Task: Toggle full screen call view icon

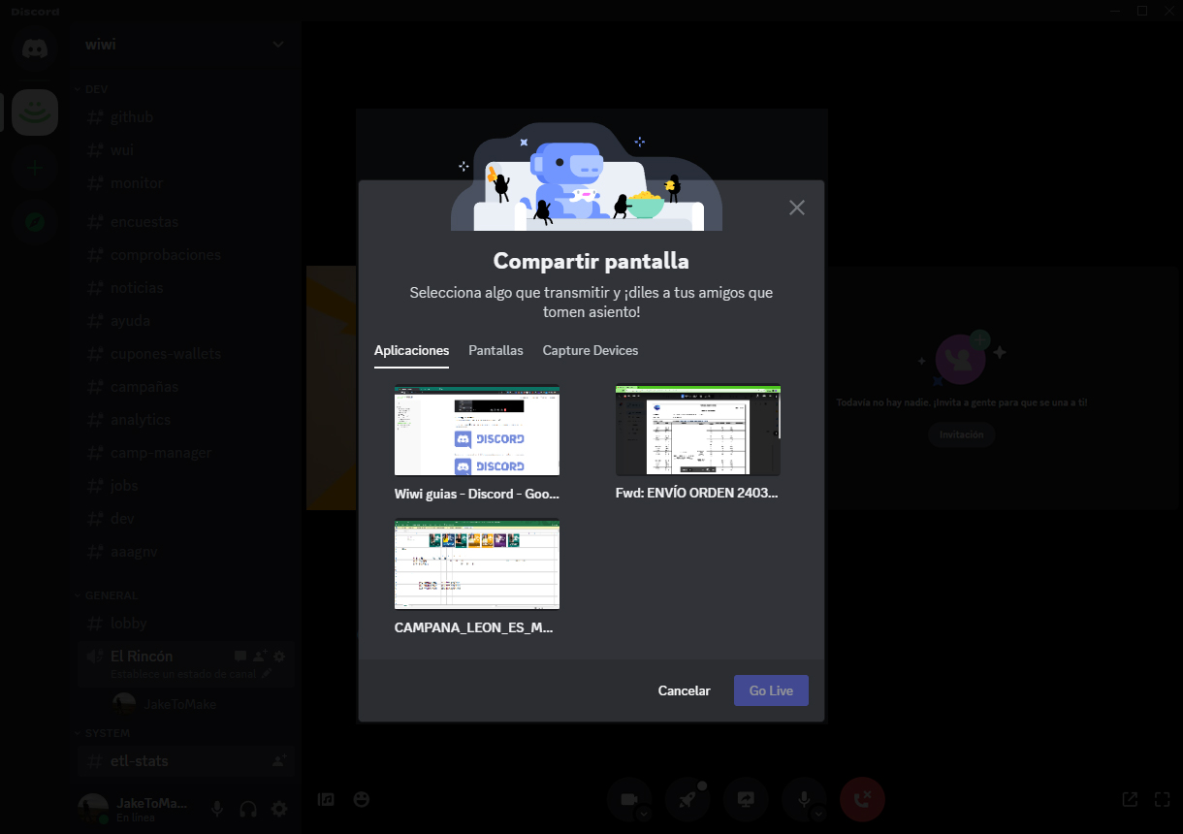Action: click(x=1163, y=800)
